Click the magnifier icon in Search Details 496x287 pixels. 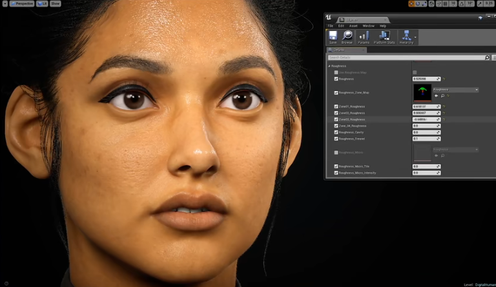click(x=487, y=57)
